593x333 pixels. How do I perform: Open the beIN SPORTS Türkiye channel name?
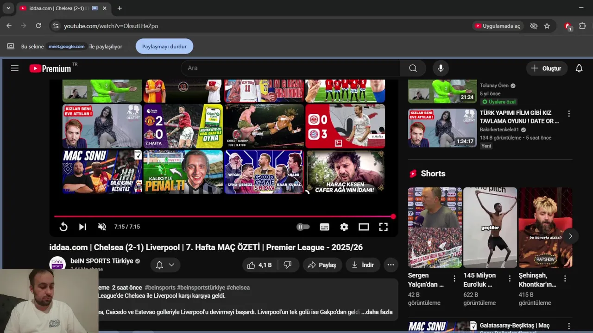click(102, 261)
